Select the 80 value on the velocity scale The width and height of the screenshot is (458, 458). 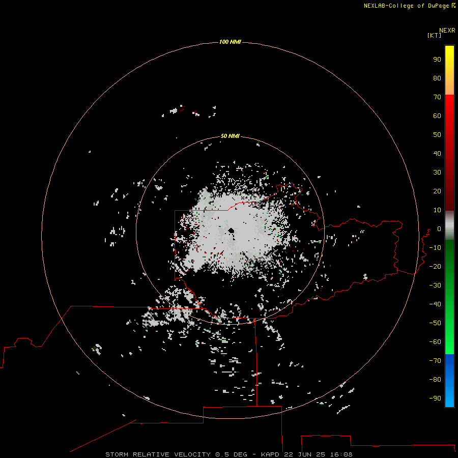pos(437,78)
